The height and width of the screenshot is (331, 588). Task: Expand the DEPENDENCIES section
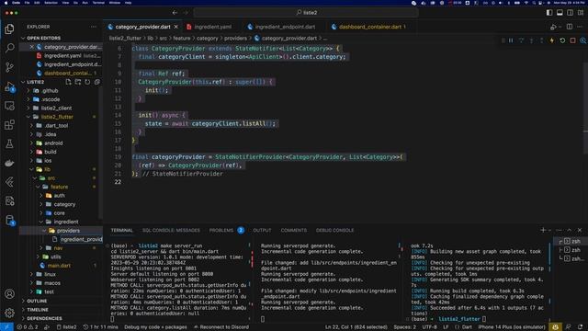pos(44,318)
